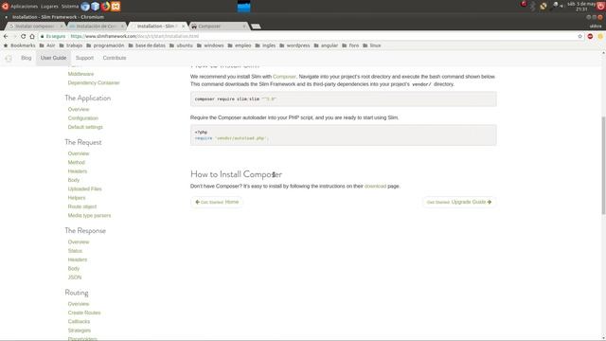Open the Sistema menu
606x341 pixels.
point(70,7)
